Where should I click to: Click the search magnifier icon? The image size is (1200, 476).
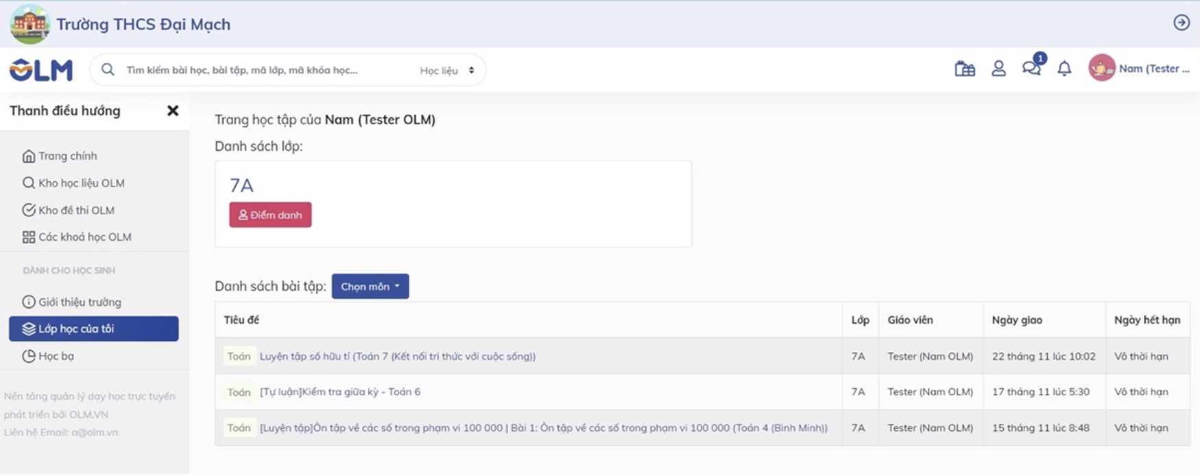pos(108,70)
